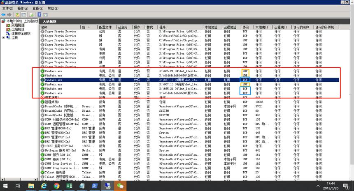Select 出站规则 in the left tree
The image size is (354, 191).
pyautogui.click(x=18, y=29)
